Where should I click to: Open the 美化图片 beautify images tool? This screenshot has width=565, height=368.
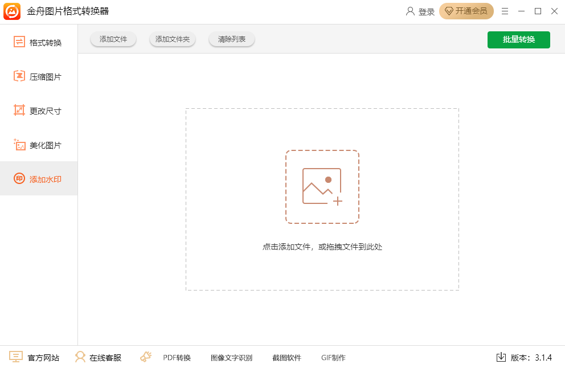point(38,144)
